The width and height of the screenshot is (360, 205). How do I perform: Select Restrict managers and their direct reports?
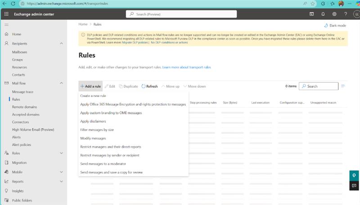[x=111, y=147]
